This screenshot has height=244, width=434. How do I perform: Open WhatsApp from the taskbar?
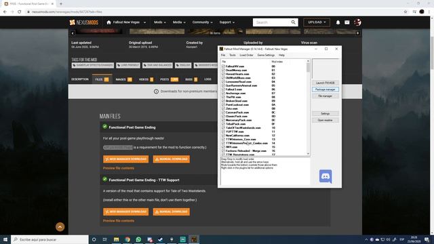point(138,239)
